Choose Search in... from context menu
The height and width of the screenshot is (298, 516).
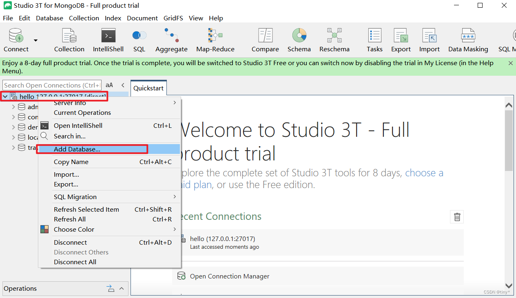[109, 136]
